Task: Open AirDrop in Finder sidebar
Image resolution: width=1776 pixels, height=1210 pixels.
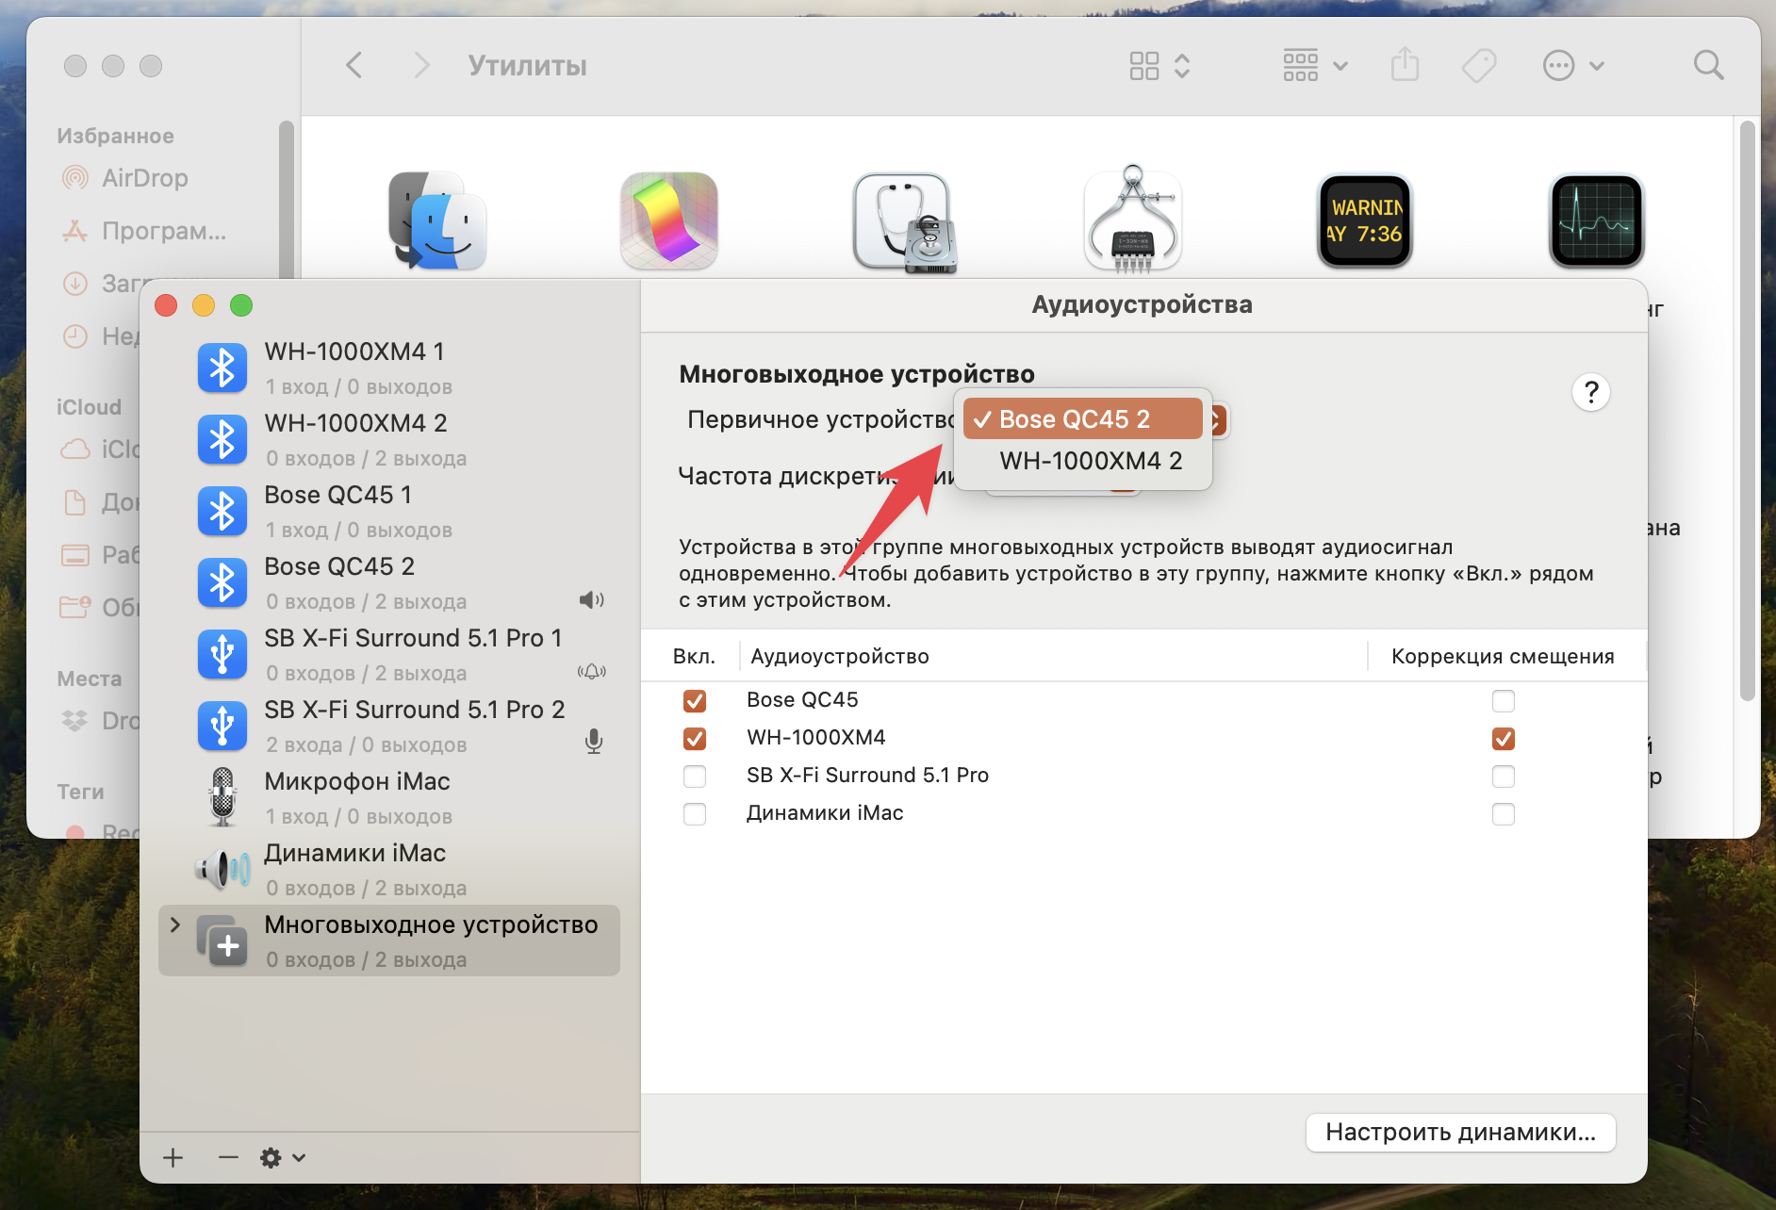Action: click(144, 178)
